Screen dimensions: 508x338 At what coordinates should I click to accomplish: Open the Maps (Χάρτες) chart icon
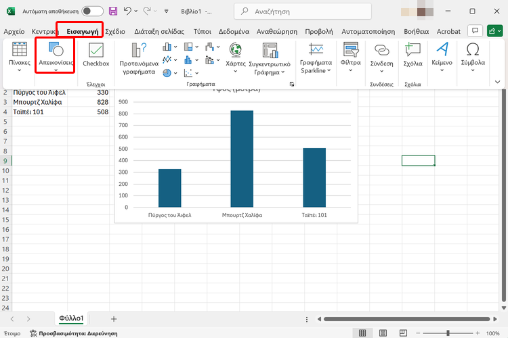tap(236, 57)
